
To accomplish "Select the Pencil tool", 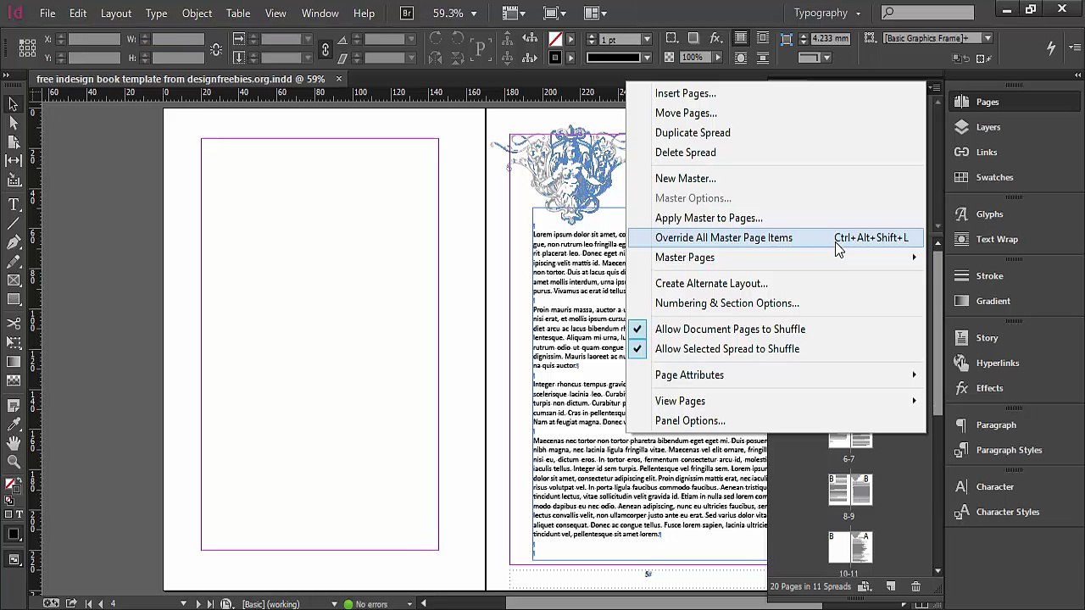I will [x=14, y=261].
